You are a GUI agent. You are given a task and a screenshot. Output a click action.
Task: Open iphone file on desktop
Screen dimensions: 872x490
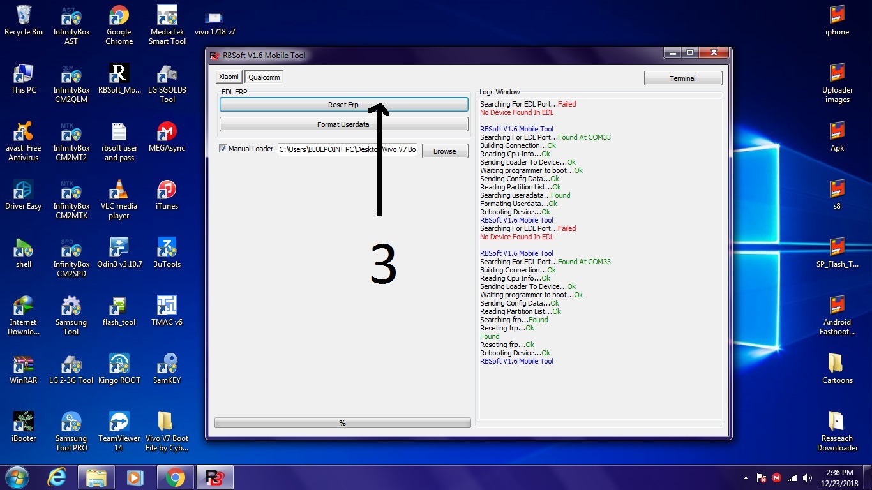coord(837,20)
